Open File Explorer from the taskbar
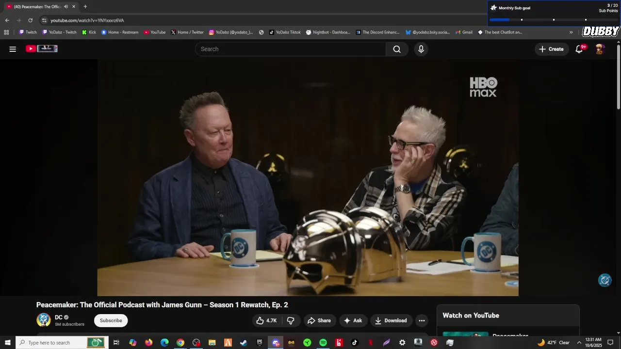The image size is (621, 349). coord(212,343)
